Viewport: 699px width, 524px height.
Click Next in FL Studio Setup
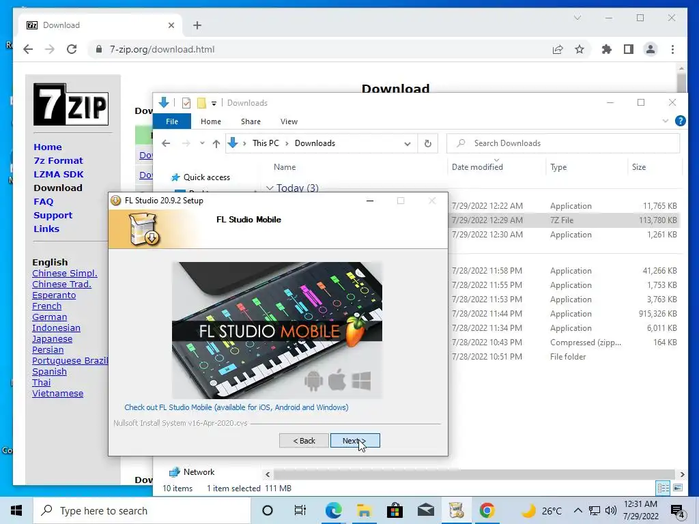(355, 441)
